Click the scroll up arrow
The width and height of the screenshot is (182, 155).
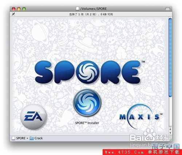coord(170,129)
